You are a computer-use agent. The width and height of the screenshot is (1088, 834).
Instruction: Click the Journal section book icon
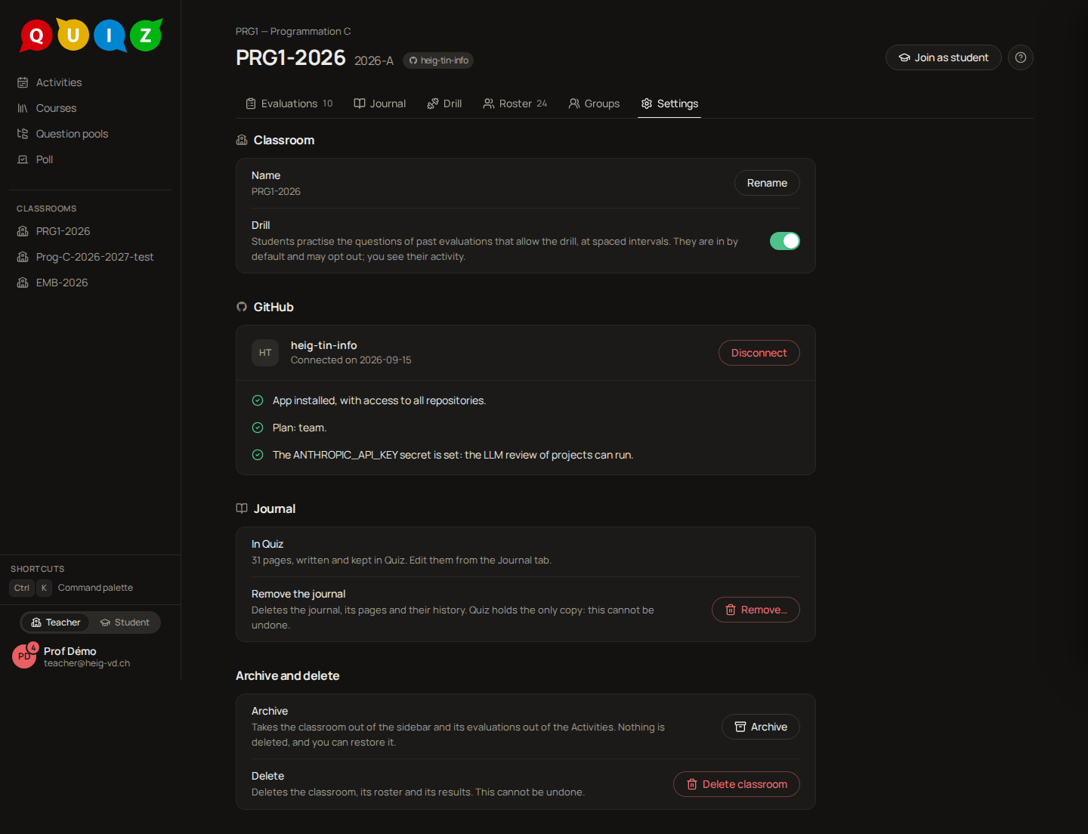click(242, 508)
